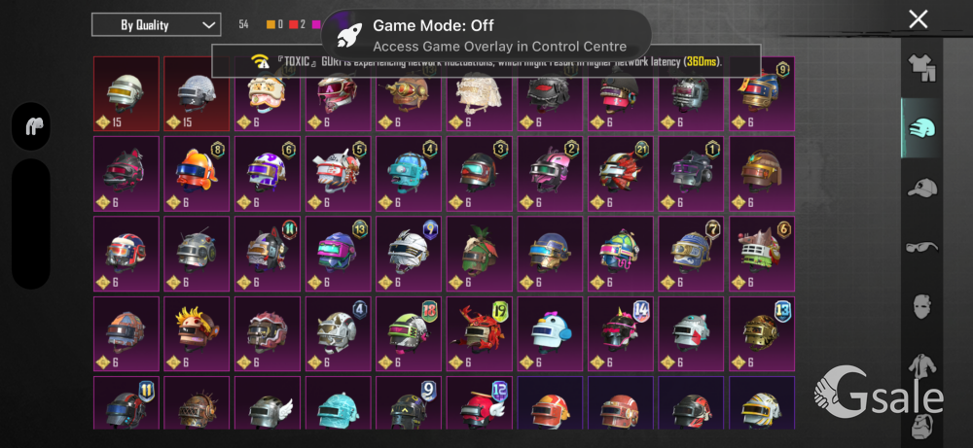Close the inventory with the X
Viewport: 973px width, 448px height.
point(918,19)
